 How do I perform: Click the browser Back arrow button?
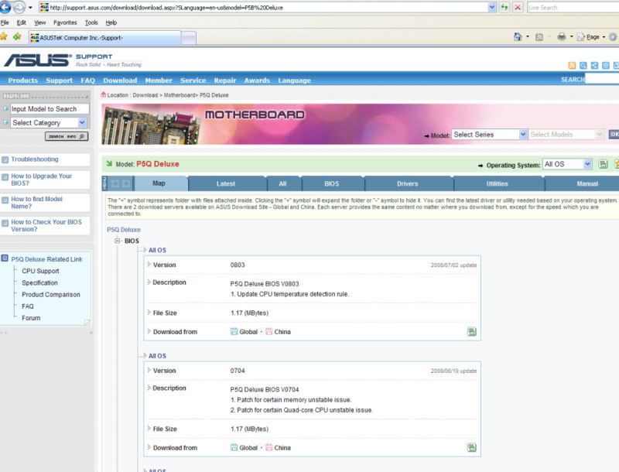5,7
